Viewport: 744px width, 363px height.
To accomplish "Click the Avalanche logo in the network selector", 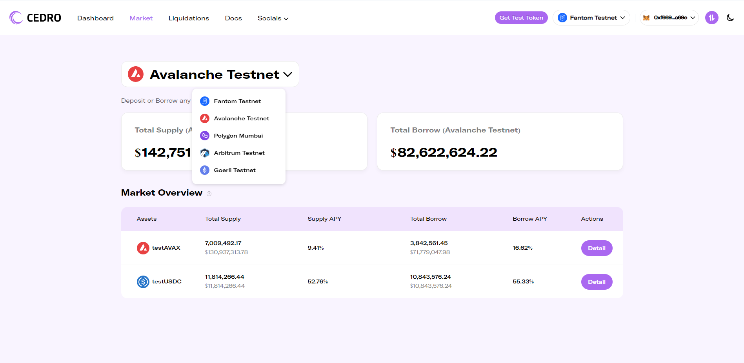I will (x=136, y=74).
